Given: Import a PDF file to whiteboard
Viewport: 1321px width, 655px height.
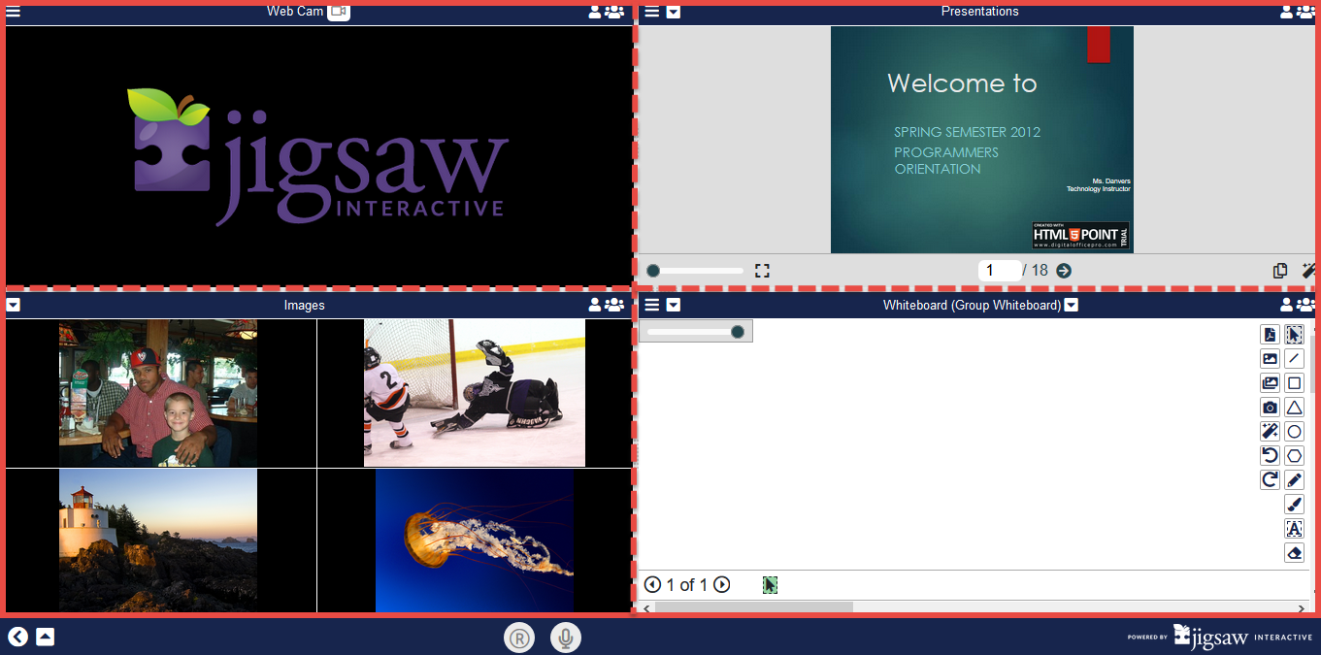Looking at the screenshot, I should (1270, 335).
